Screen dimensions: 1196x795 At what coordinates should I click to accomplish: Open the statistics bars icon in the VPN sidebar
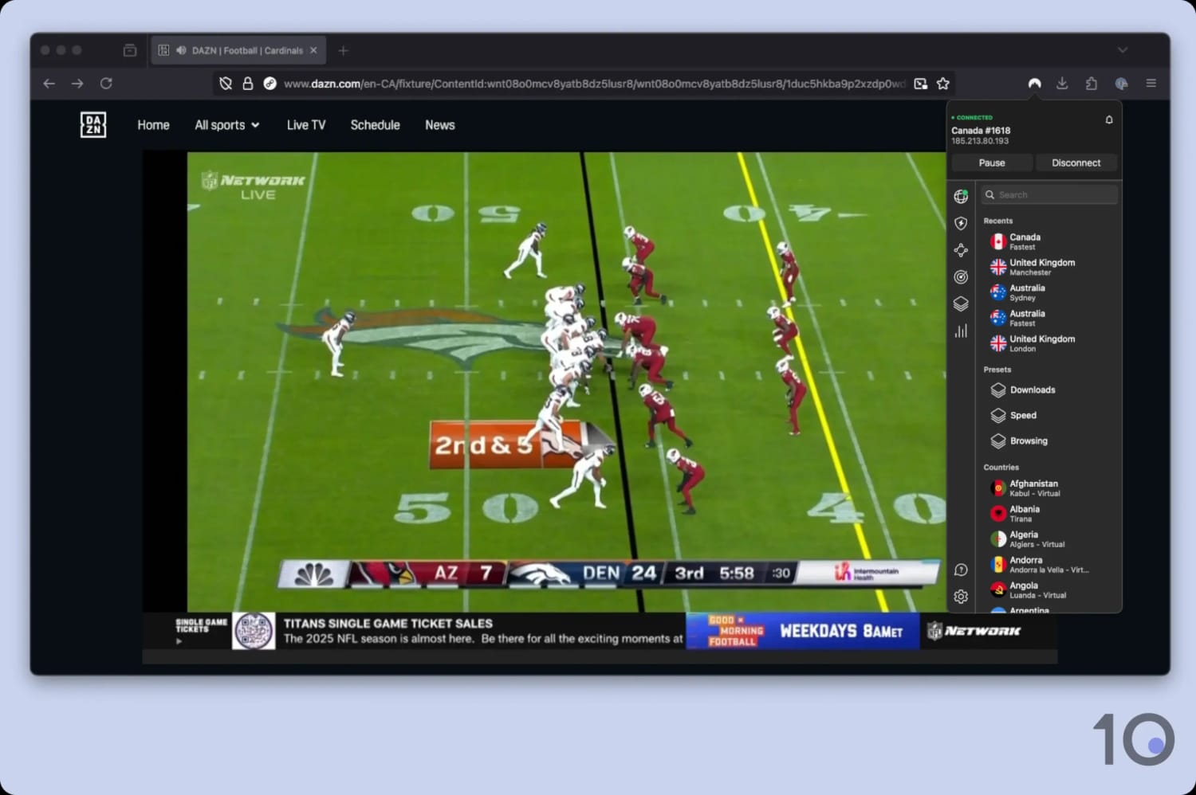pos(961,331)
